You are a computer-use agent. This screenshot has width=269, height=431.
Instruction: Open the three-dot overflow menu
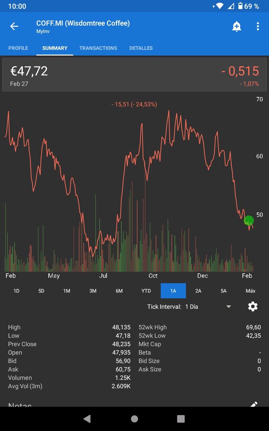(258, 26)
